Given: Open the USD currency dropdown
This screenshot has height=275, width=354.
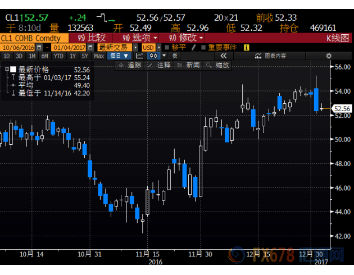Looking at the screenshot, I should [159, 48].
